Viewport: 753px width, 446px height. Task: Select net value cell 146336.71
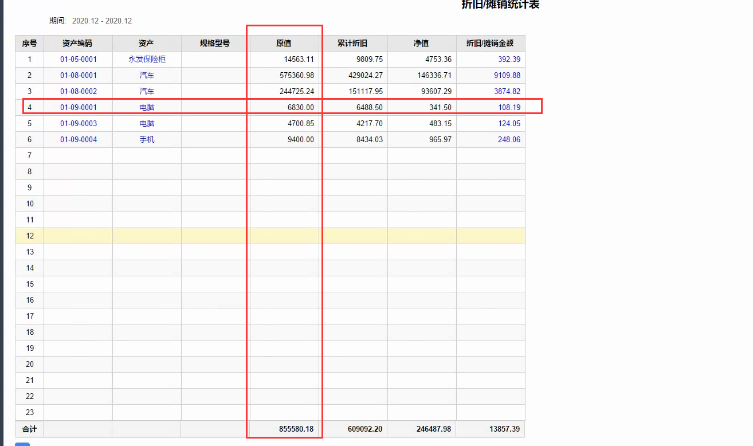tap(422, 75)
